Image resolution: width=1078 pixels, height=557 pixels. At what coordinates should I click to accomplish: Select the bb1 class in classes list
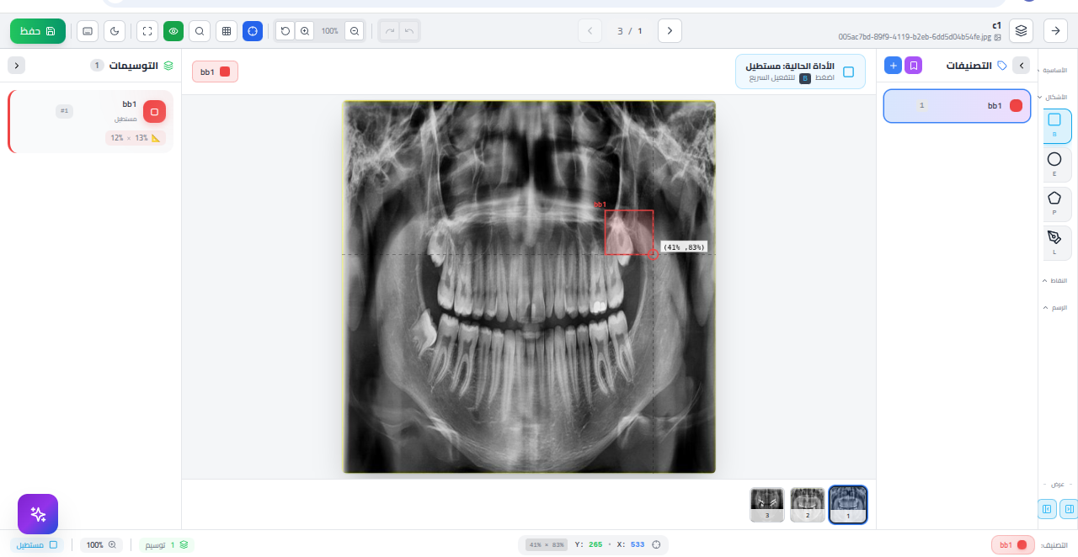[957, 106]
